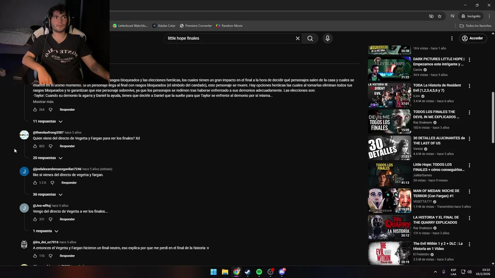Reply to comment by @therelaxfrong3387
The height and width of the screenshot is (278, 495).
point(67,146)
